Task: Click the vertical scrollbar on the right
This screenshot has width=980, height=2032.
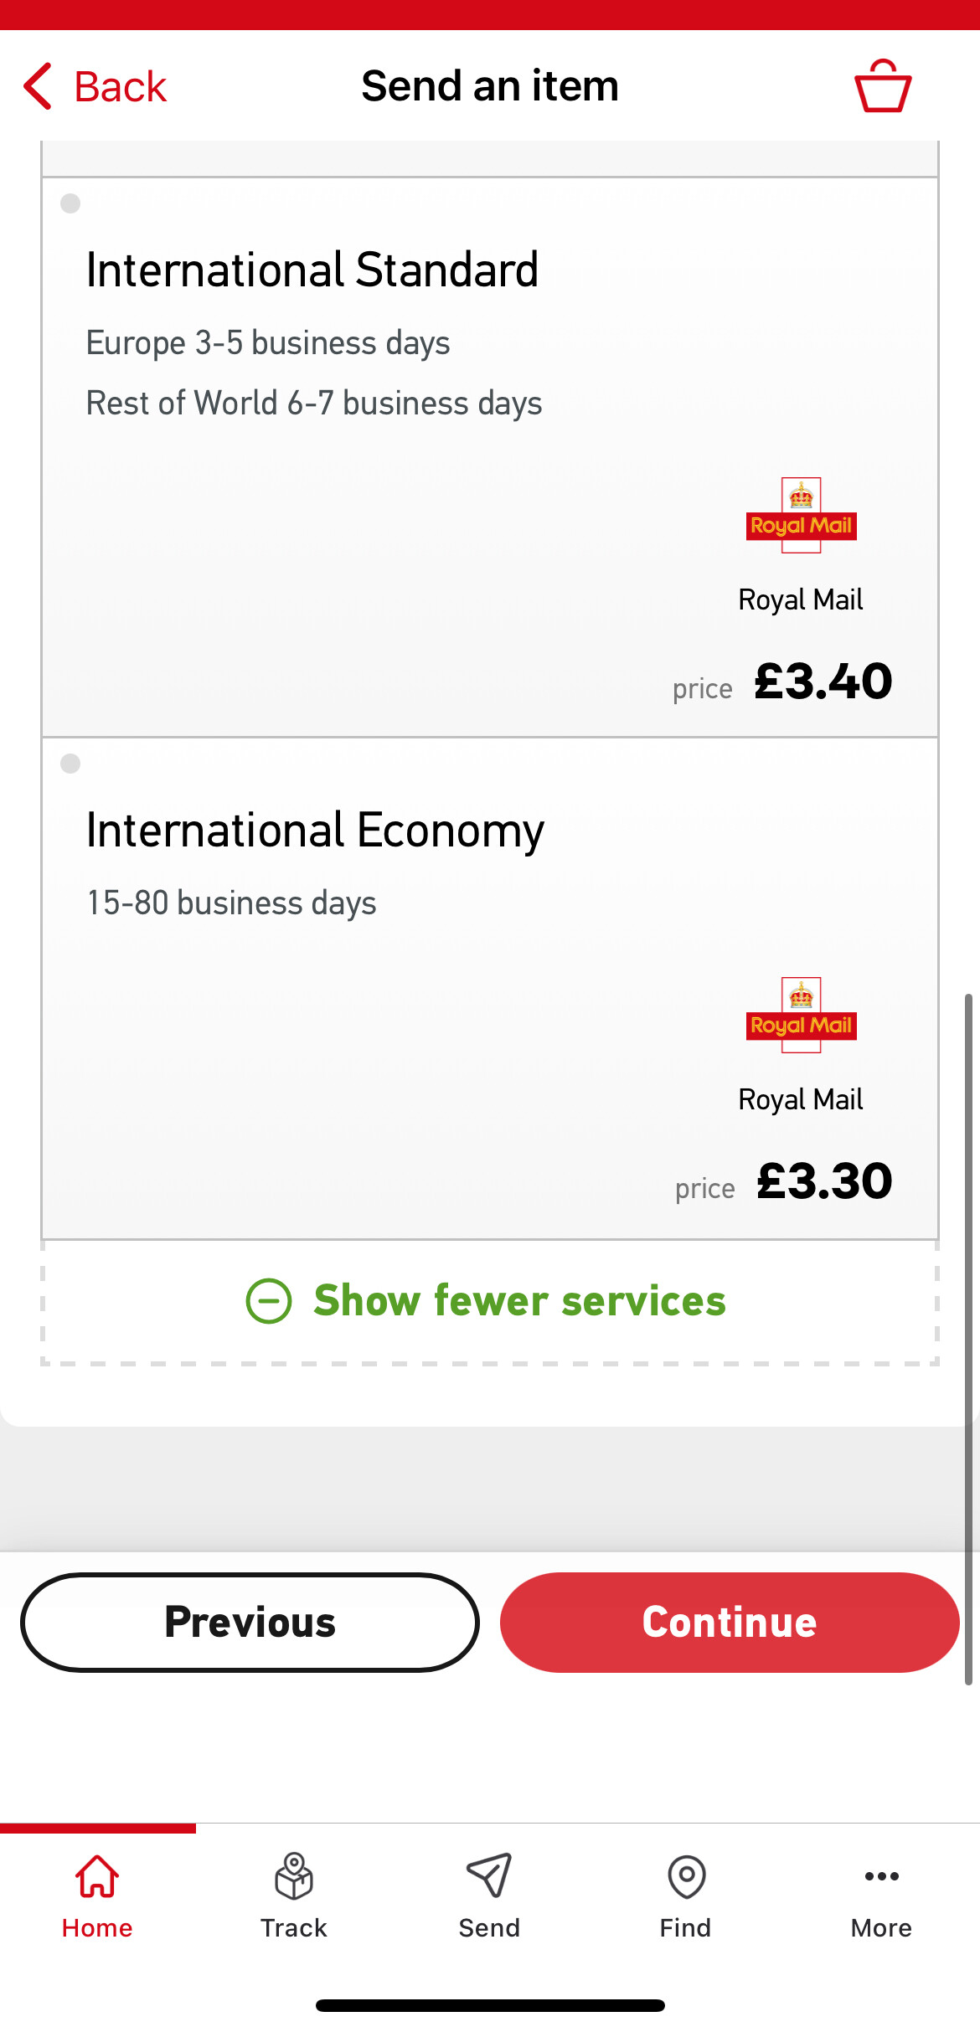Action: pos(968,1338)
